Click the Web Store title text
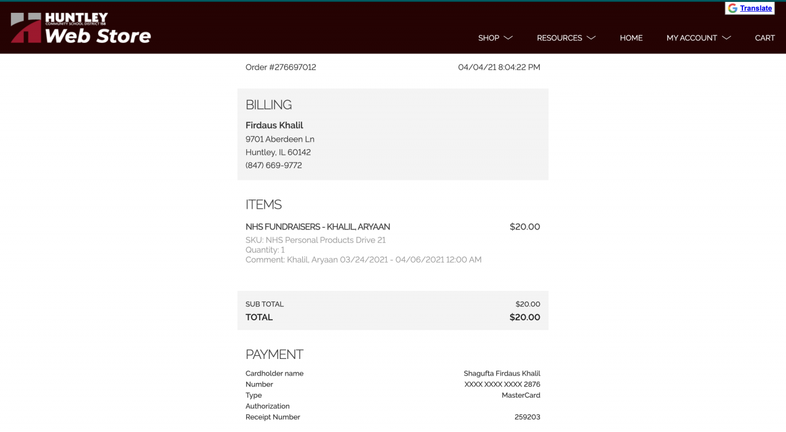786x432 pixels. [98, 36]
